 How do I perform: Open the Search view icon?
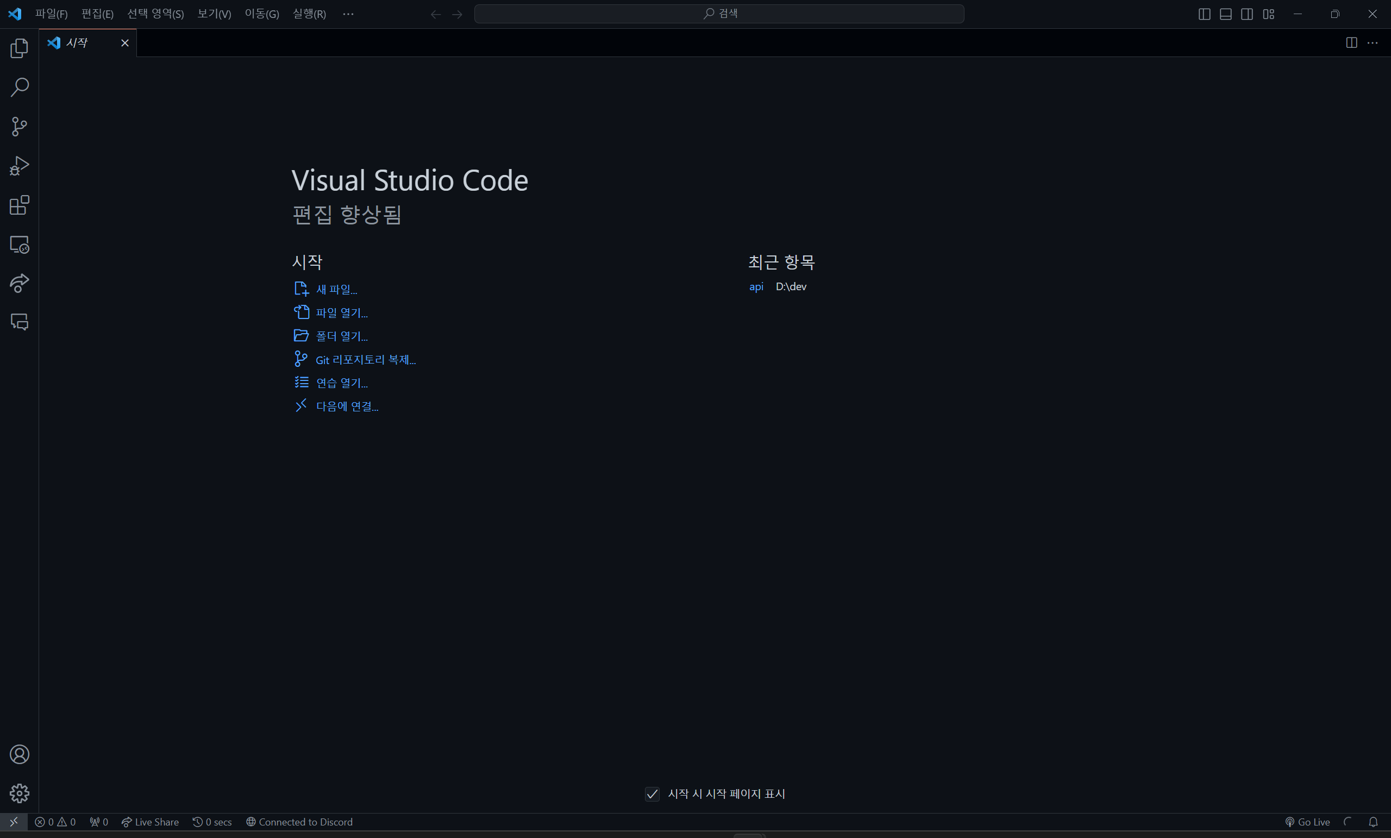click(19, 87)
